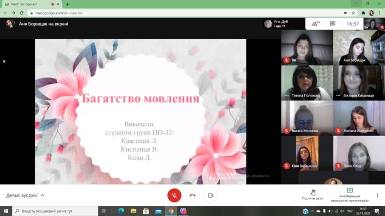Open the three-dot more options menu
The image size is (385, 216).
[x=377, y=195]
